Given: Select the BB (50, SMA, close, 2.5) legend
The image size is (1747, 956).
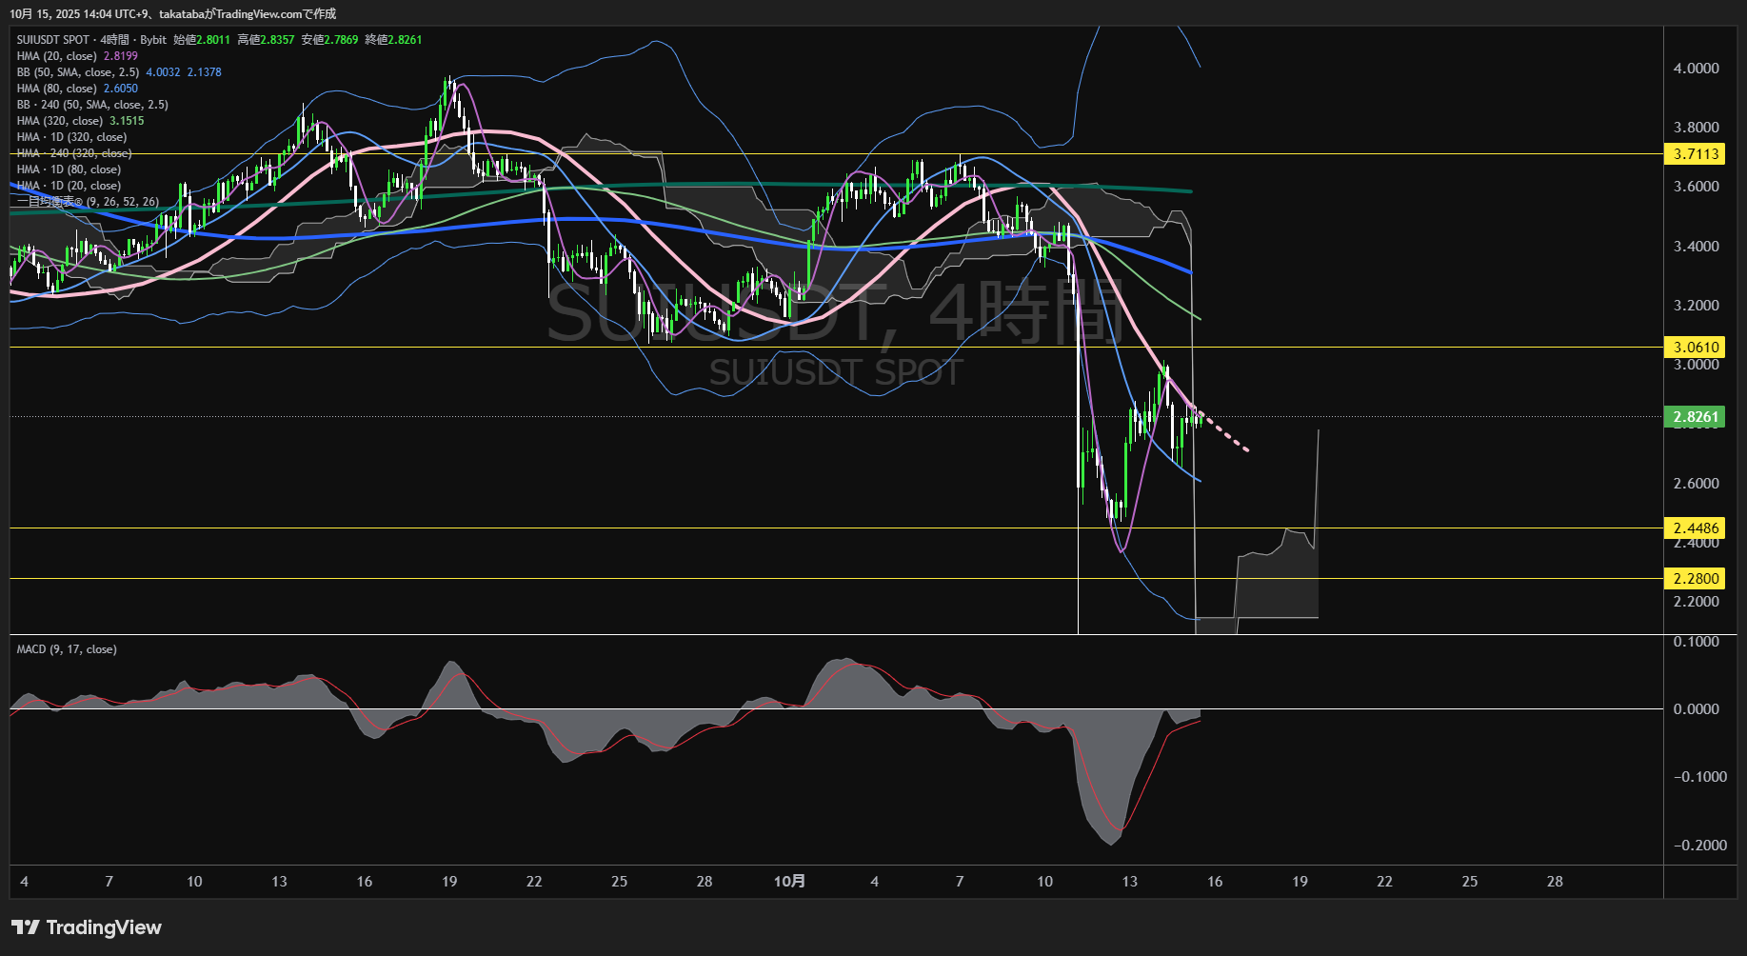Looking at the screenshot, I should (77, 72).
